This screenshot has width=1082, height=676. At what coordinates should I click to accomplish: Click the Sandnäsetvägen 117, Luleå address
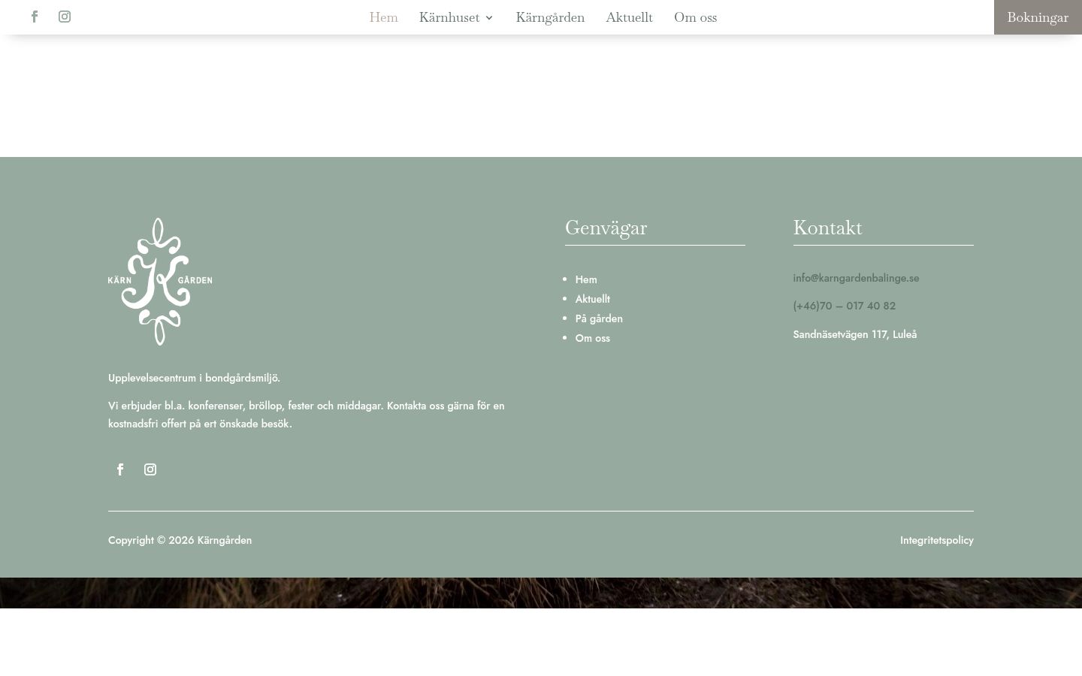[x=855, y=334]
